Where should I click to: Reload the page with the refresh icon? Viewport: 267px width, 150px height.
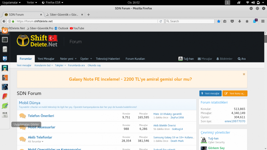[160, 21]
